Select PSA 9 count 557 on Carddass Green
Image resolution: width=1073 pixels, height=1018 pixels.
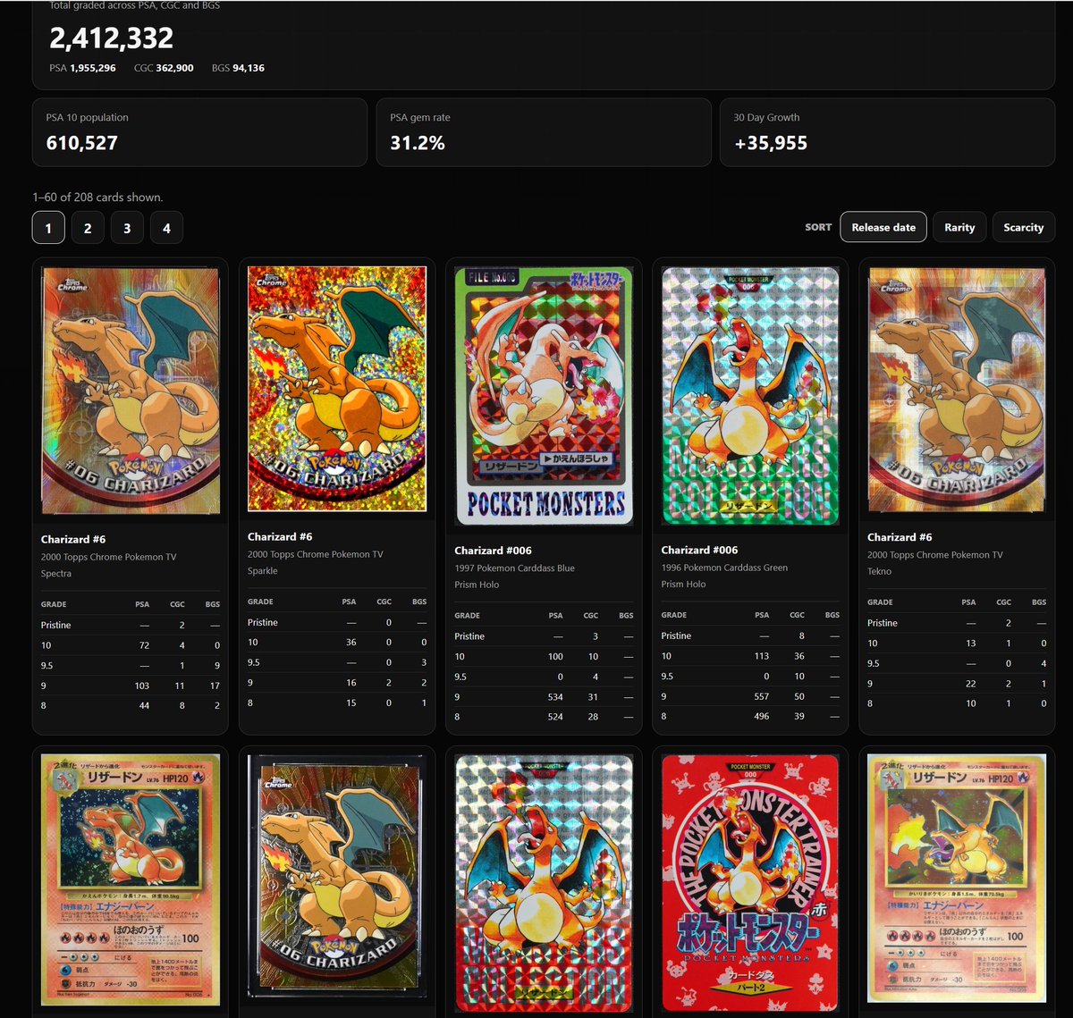(761, 696)
